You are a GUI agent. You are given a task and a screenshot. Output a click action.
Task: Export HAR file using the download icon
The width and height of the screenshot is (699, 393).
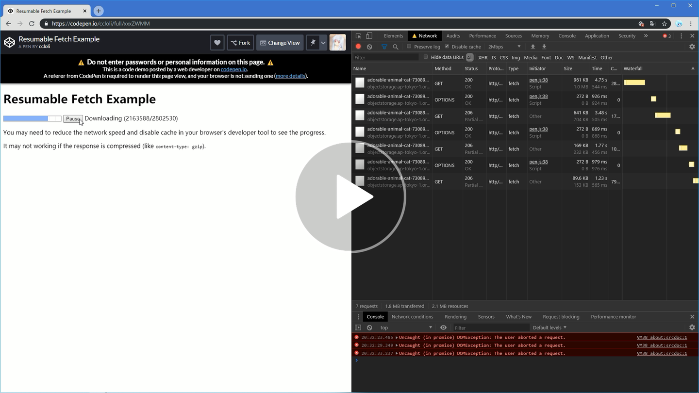pos(544,47)
